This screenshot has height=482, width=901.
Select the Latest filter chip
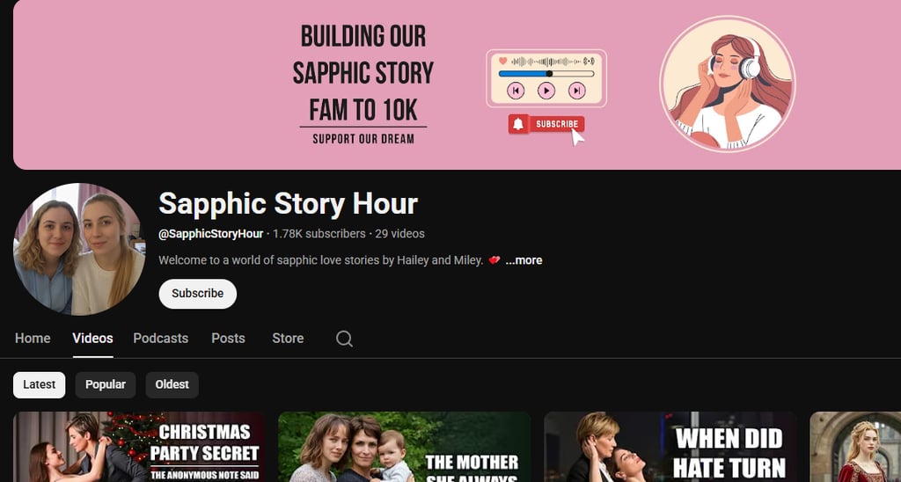click(39, 385)
